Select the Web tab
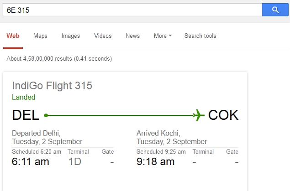290x191 pixels. [x=13, y=36]
